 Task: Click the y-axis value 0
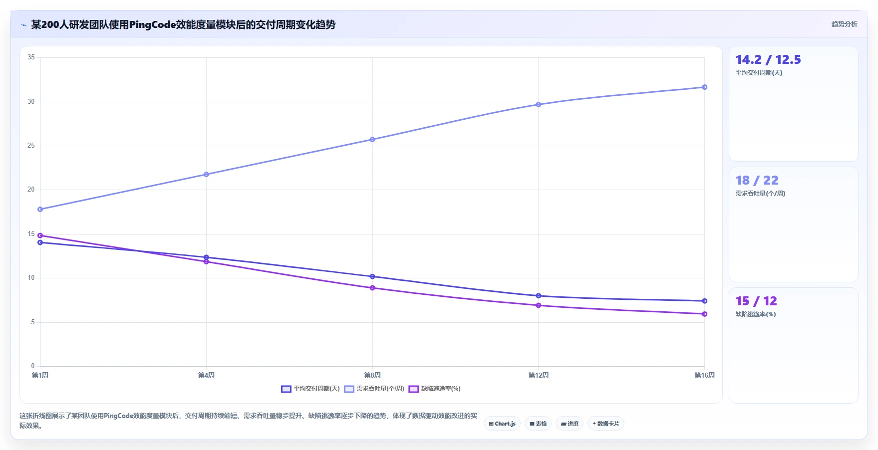click(33, 366)
